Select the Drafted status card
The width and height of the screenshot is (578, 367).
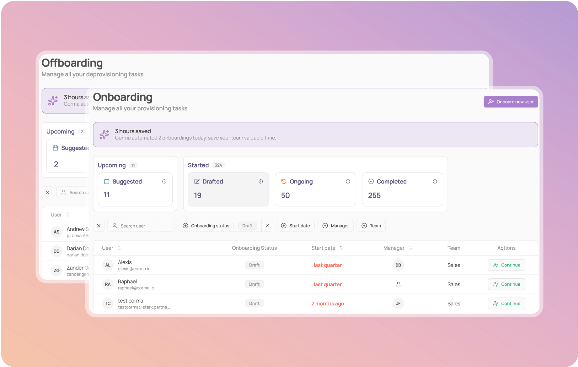pyautogui.click(x=228, y=189)
